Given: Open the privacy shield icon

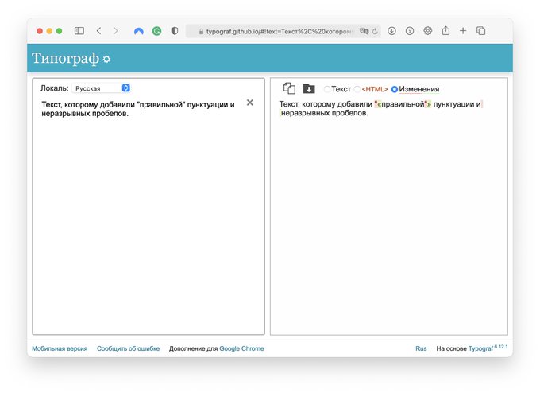Looking at the screenshot, I should [x=175, y=31].
